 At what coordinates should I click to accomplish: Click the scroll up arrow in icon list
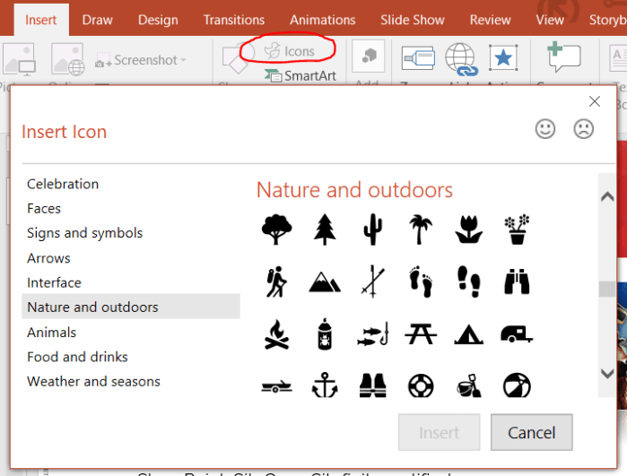[607, 196]
